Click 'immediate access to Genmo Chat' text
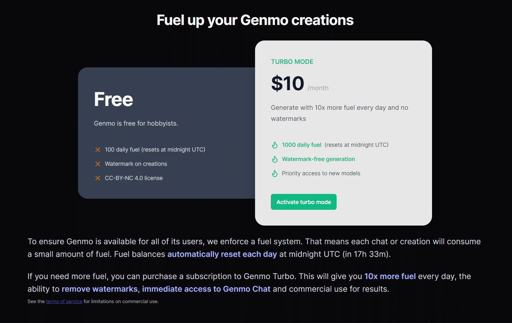This screenshot has height=323, width=512. pyautogui.click(x=206, y=289)
